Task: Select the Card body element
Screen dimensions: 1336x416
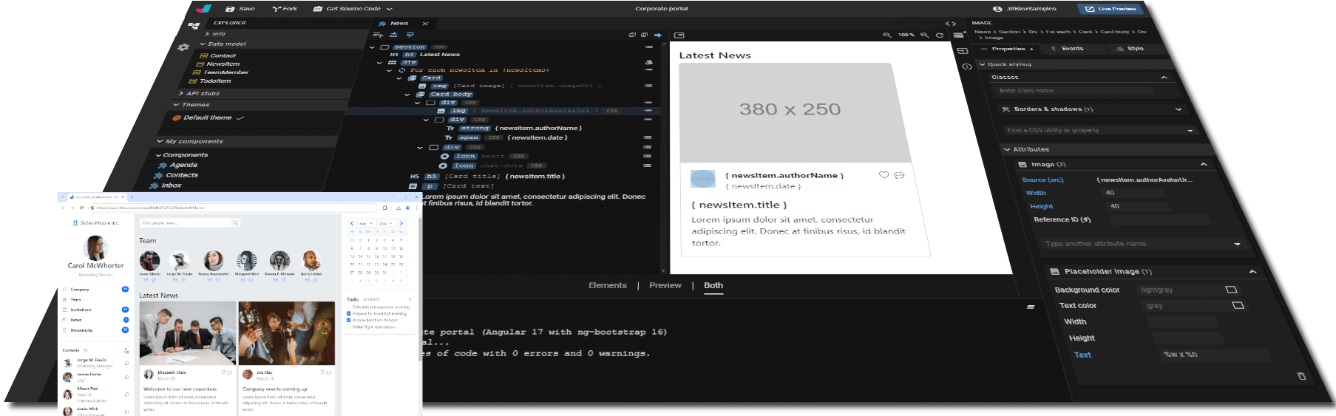Action: [x=445, y=95]
